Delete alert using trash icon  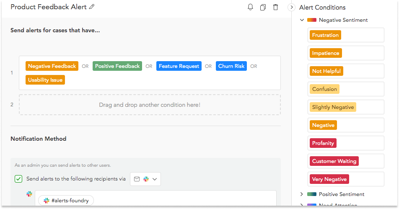tap(276, 7)
